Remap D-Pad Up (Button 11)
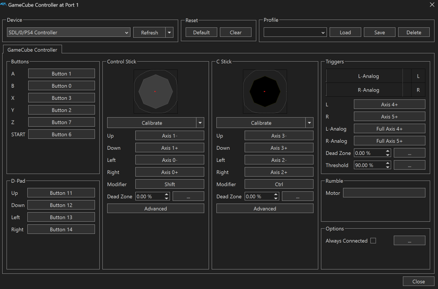Screen dimensions: 438x289 [x=61, y=193]
